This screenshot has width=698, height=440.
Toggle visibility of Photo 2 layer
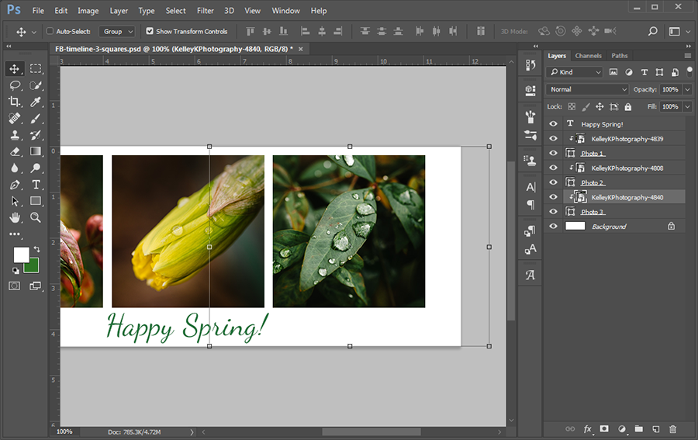point(553,182)
